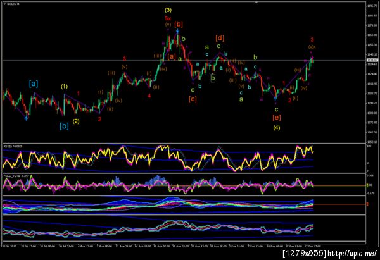Select the 1196.70 price scale label
Viewport: 380px width, 260px height.
click(x=372, y=5)
